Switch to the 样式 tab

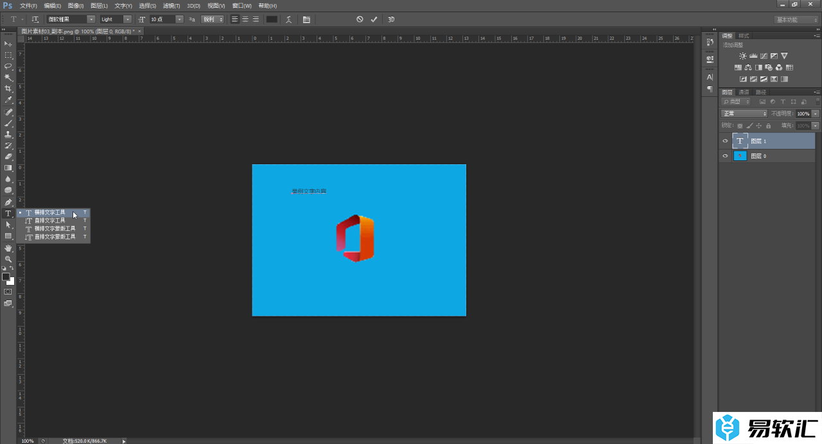[744, 36]
